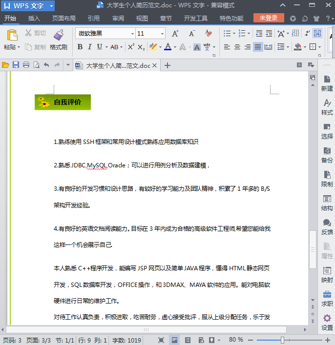Open the 插入 ribbon tab
The width and height of the screenshot is (335, 345).
tap(34, 18)
